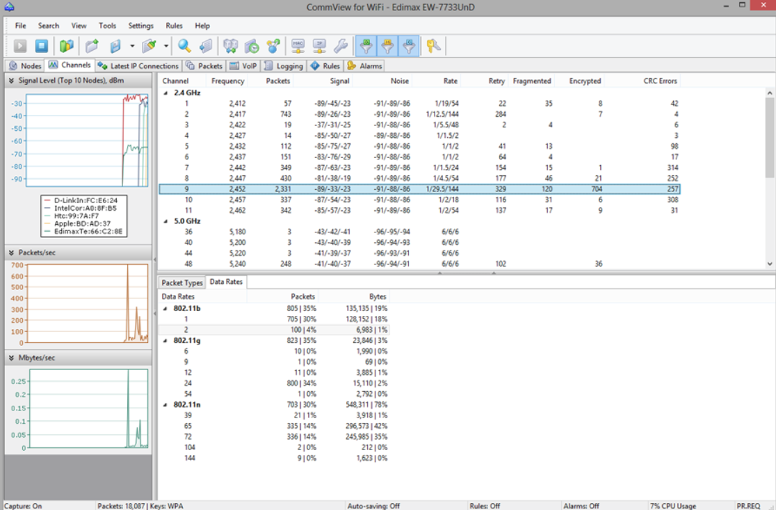
Task: Toggle the first capture filter funnel button
Action: coord(366,46)
